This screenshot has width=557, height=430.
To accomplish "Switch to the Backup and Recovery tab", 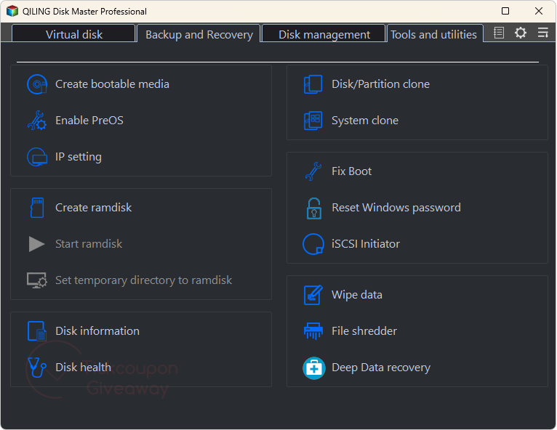I will click(x=199, y=33).
